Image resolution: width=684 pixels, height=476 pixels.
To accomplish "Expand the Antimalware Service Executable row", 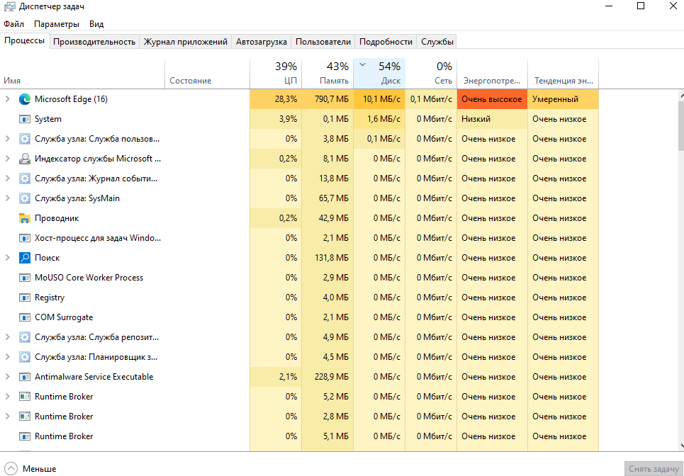I will click(x=7, y=377).
